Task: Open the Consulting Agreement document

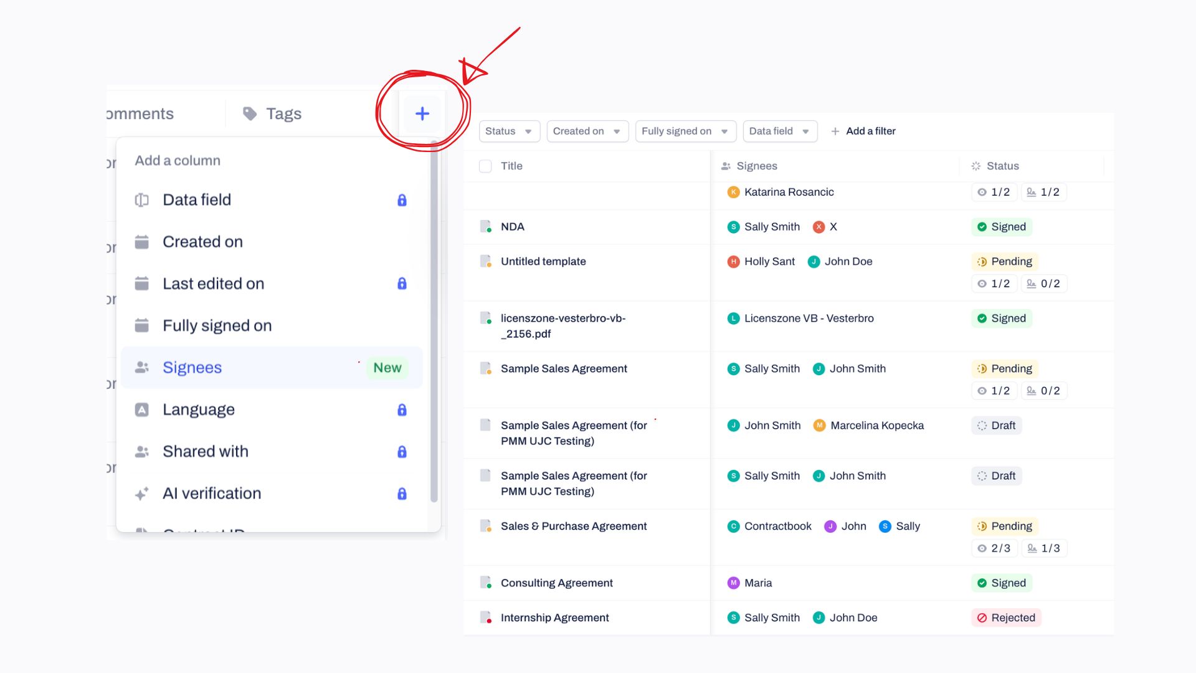Action: pos(556,583)
